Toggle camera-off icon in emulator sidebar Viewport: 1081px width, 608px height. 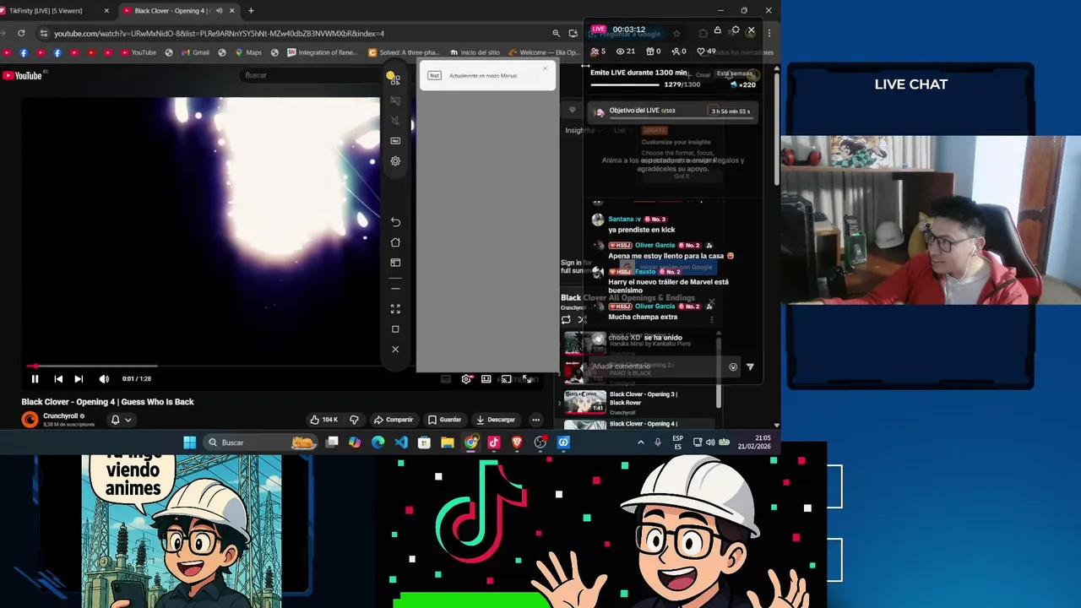(395, 100)
